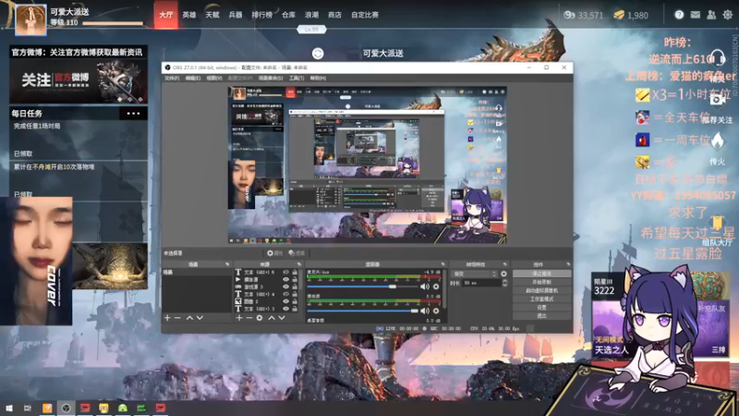Open the game settings gear icon
The height and width of the screenshot is (416, 739).
coord(728,15)
